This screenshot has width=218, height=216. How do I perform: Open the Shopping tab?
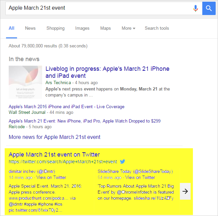click(56, 28)
